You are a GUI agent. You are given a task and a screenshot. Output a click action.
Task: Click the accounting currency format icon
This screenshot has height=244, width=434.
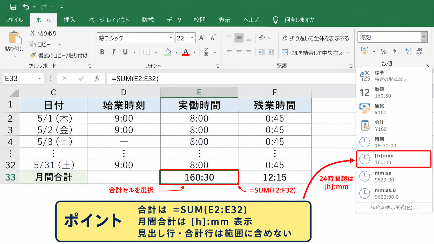click(x=365, y=51)
